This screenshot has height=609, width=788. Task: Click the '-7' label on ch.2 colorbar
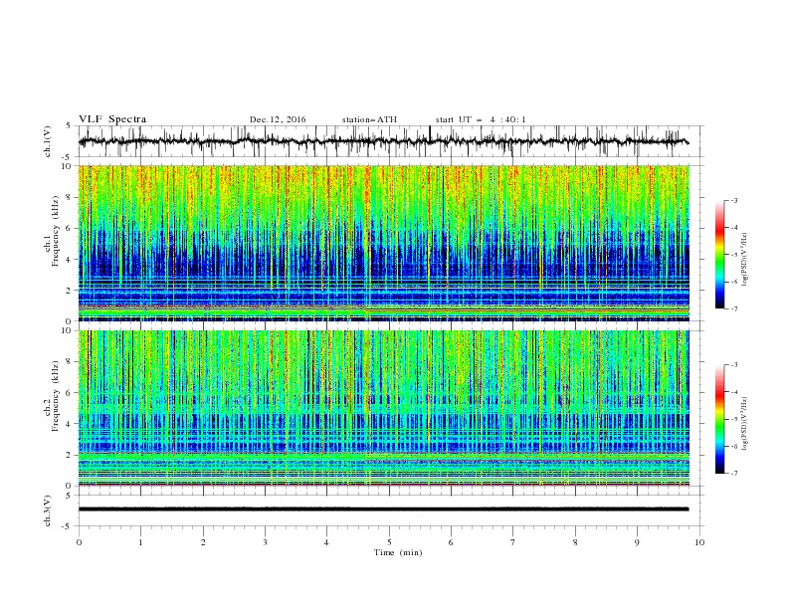coord(733,473)
